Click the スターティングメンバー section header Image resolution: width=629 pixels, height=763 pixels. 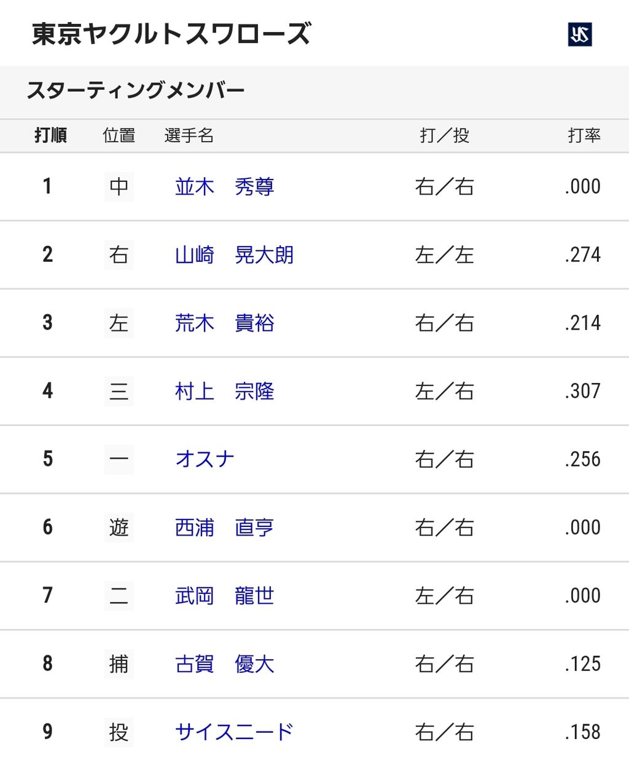(x=136, y=91)
